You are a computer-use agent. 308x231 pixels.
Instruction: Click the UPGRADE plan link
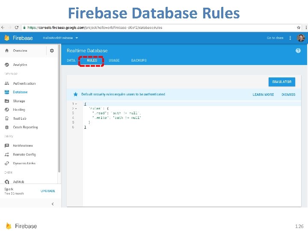point(48,191)
